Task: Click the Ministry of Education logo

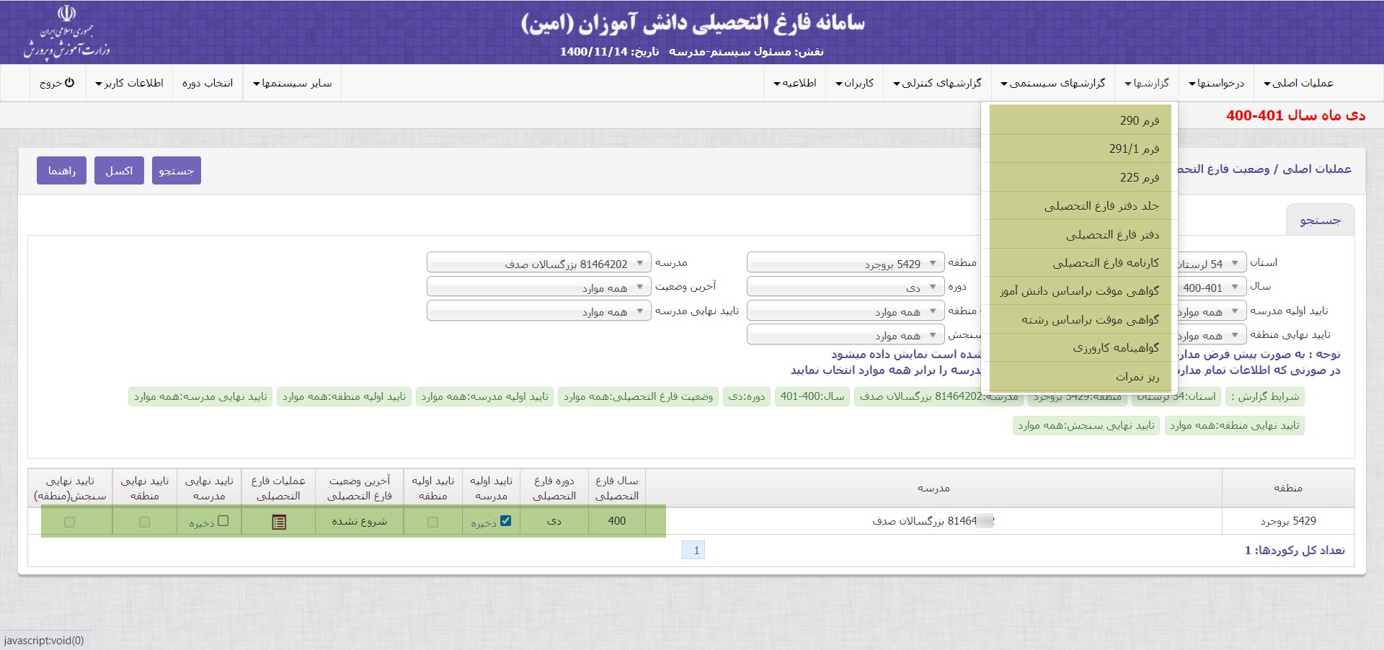Action: click(x=66, y=32)
